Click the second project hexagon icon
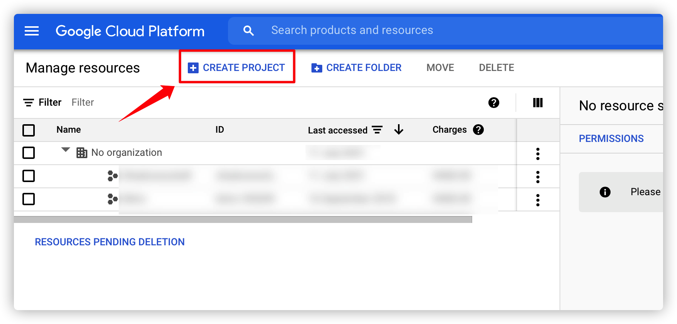This screenshot has height=324, width=677. pos(112,199)
